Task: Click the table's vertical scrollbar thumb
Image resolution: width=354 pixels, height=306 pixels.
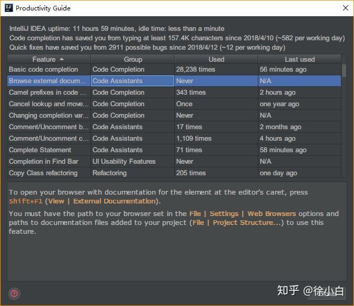Action: click(344, 71)
